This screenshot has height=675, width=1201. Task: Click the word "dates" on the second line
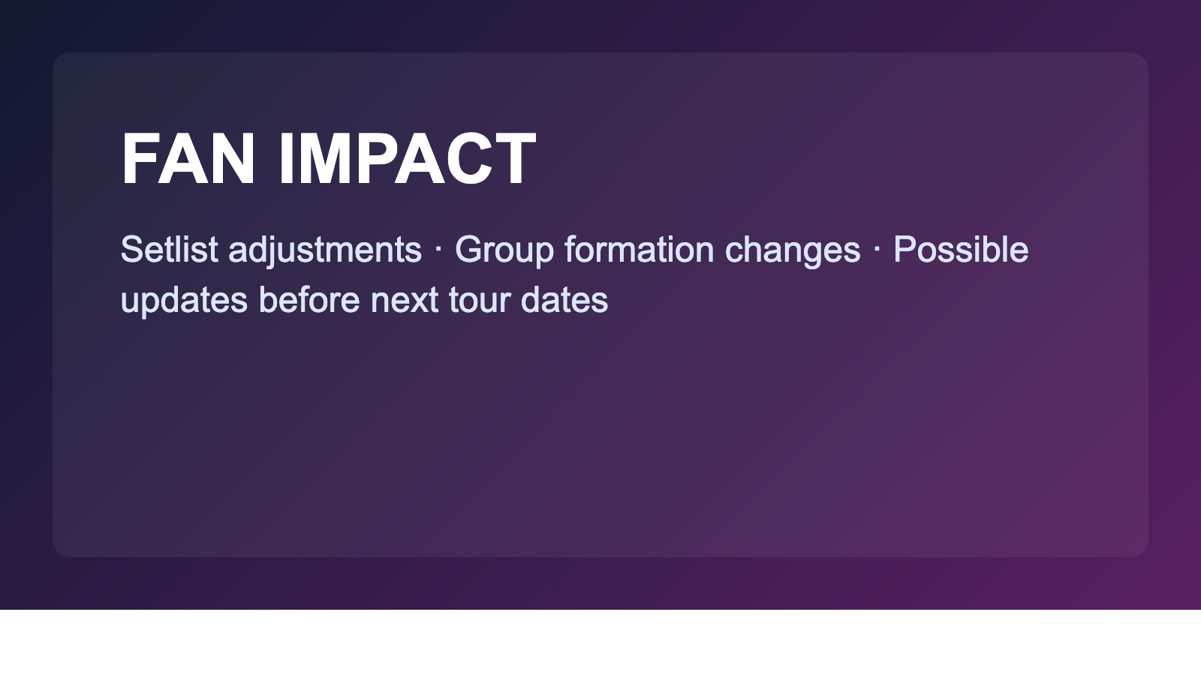tap(564, 299)
